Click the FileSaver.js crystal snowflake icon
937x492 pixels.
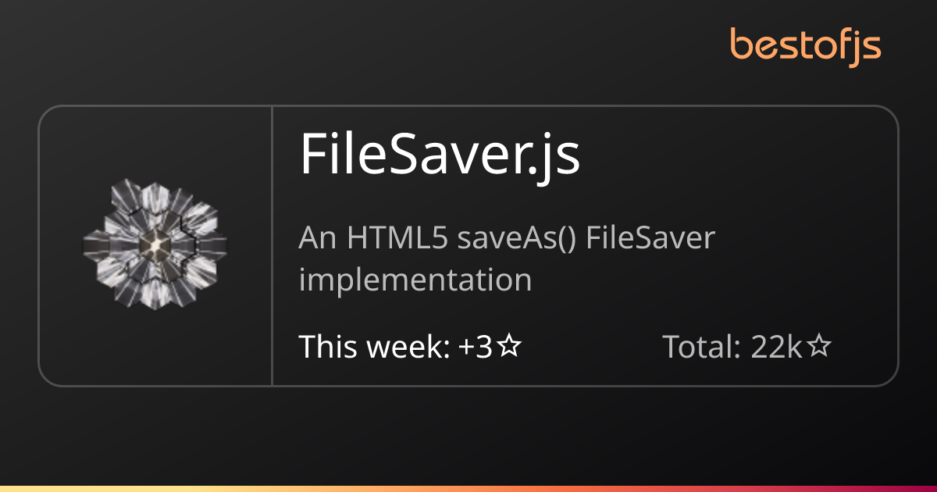[155, 245]
